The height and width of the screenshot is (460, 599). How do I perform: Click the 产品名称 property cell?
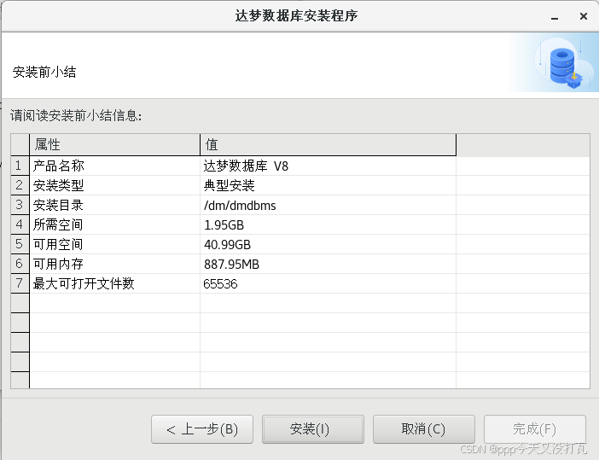tap(114, 166)
